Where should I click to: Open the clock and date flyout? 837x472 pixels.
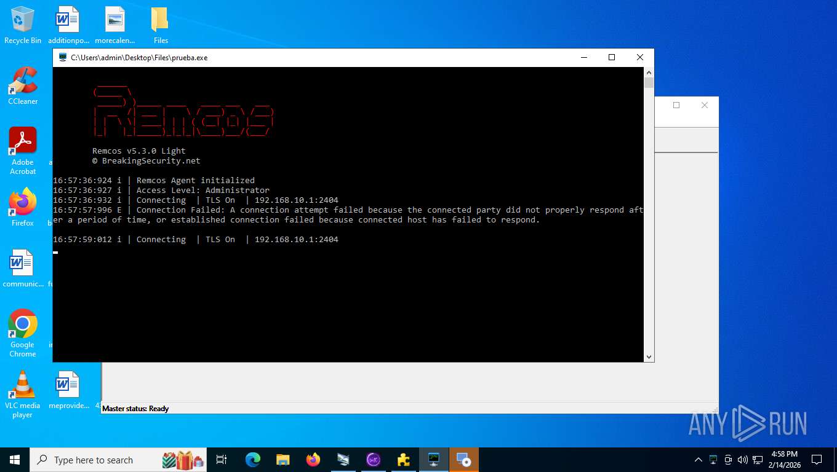tap(784, 460)
